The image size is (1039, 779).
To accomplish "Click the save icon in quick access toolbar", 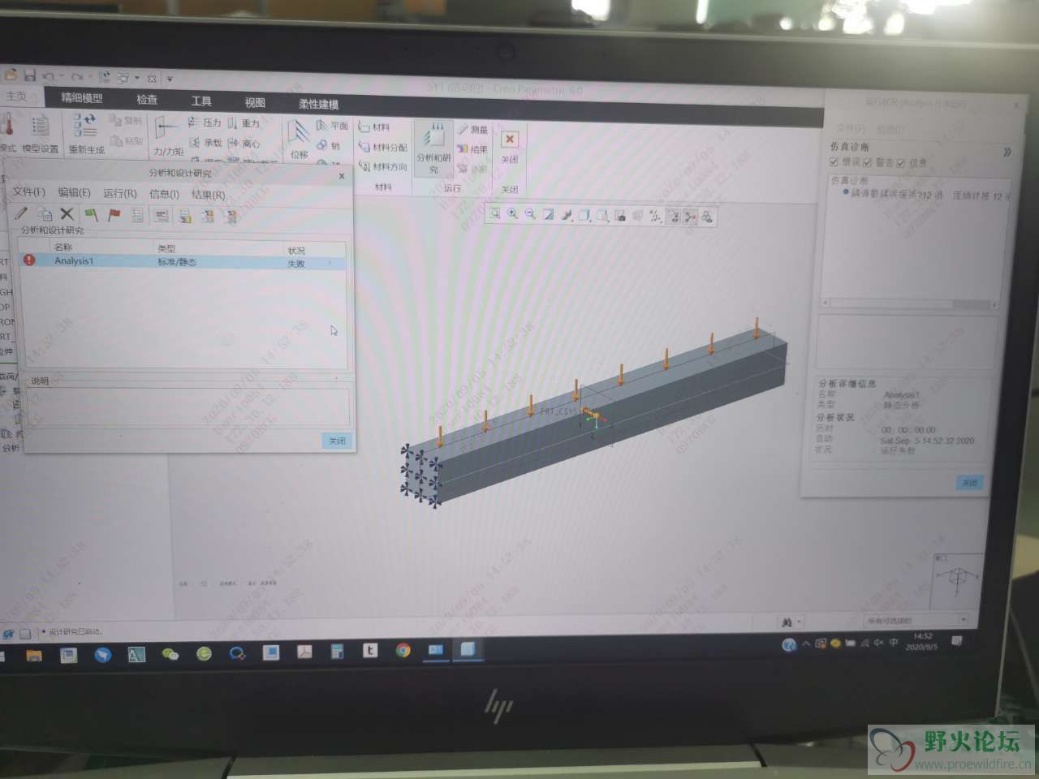I will (x=30, y=75).
